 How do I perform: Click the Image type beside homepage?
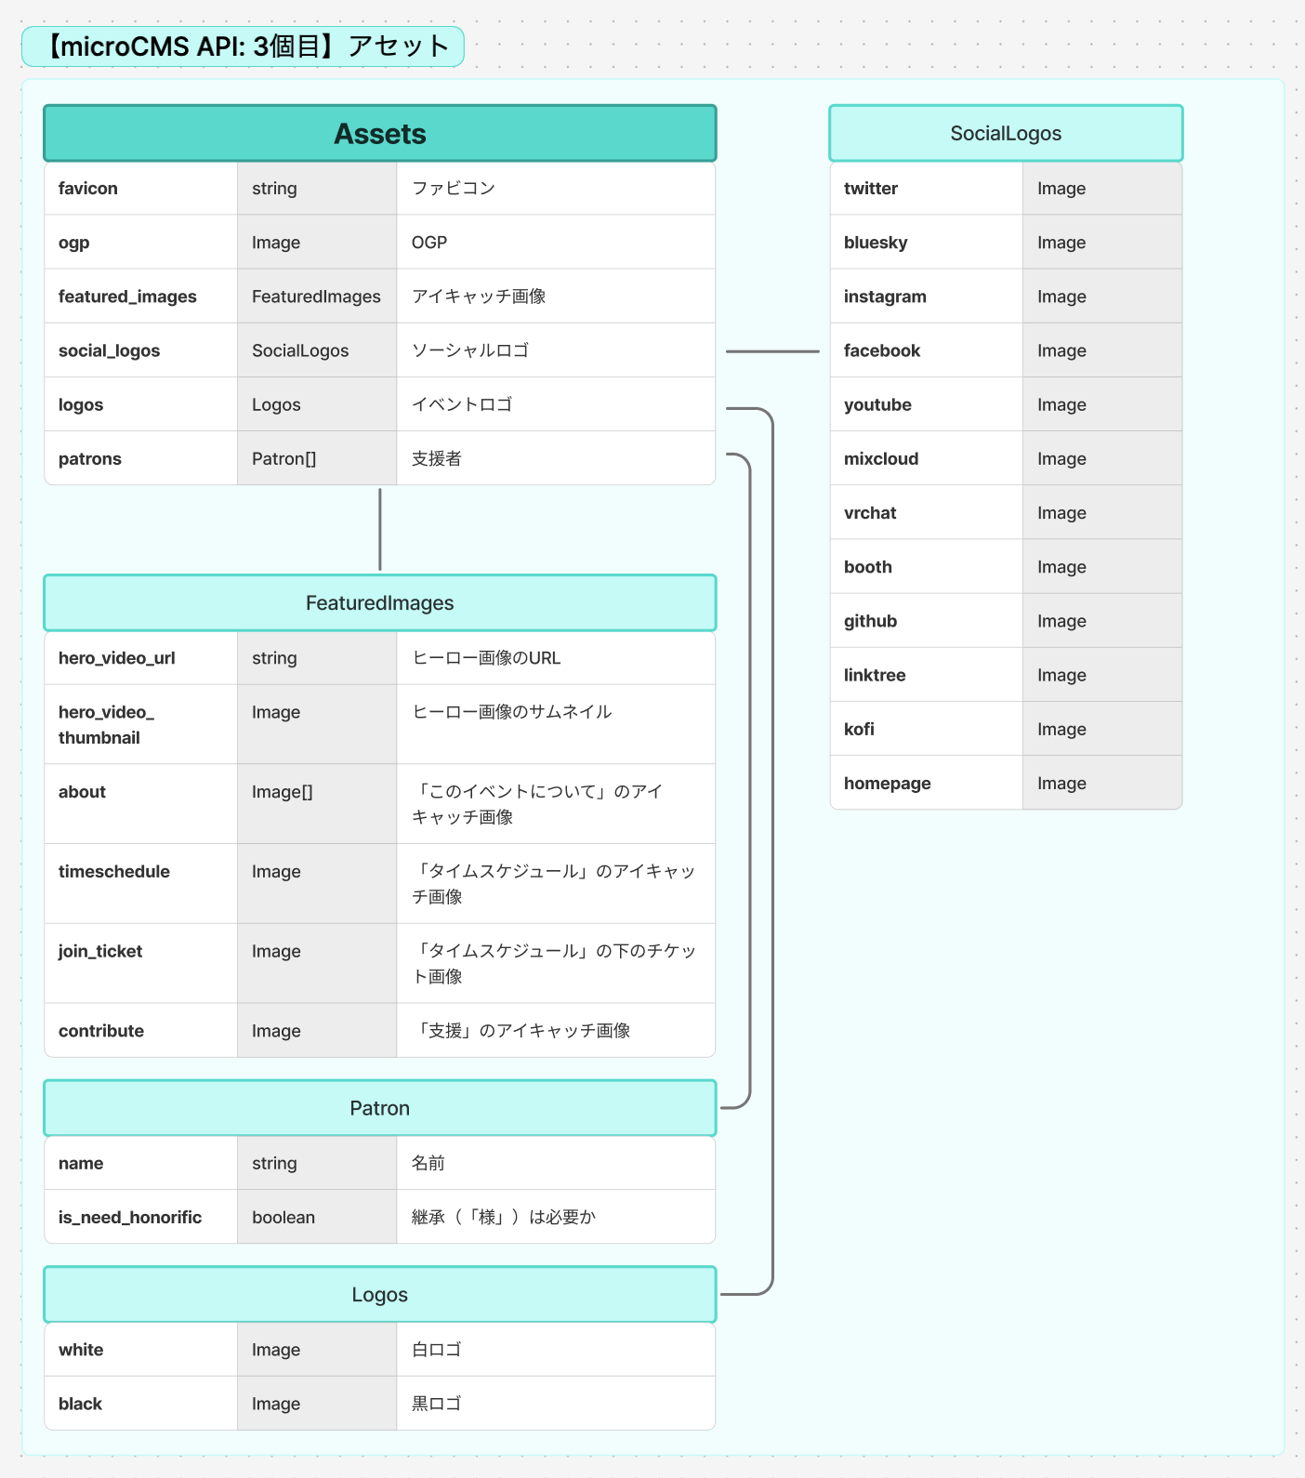click(x=1102, y=783)
